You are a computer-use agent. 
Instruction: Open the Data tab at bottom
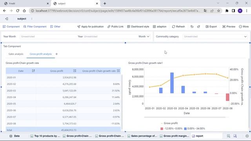coord(15,136)
